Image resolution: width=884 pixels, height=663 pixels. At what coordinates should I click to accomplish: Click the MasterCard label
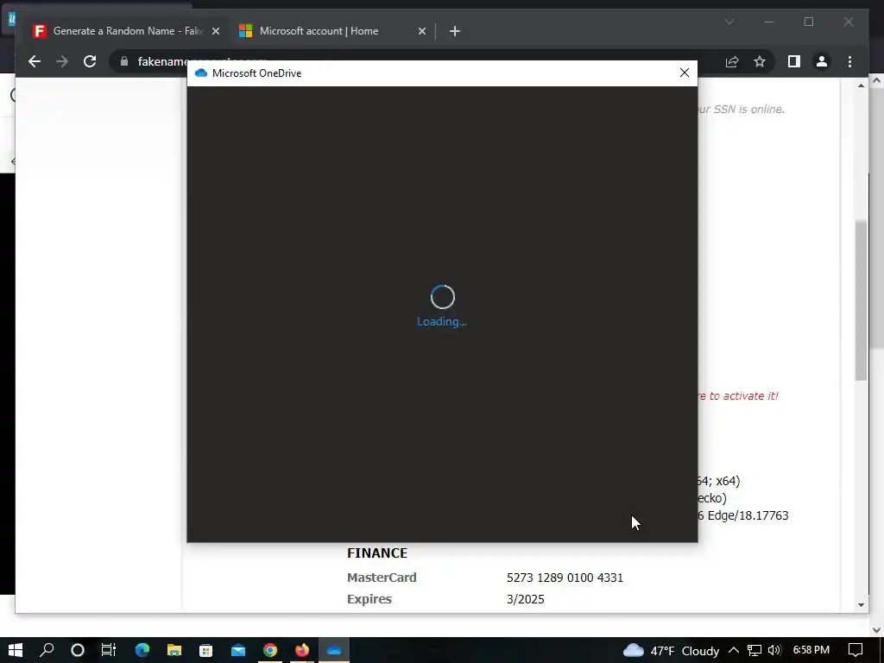coord(382,578)
